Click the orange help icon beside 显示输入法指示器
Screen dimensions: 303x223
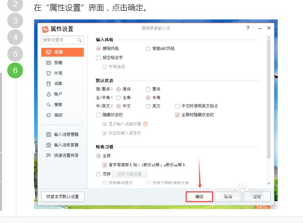(145, 124)
